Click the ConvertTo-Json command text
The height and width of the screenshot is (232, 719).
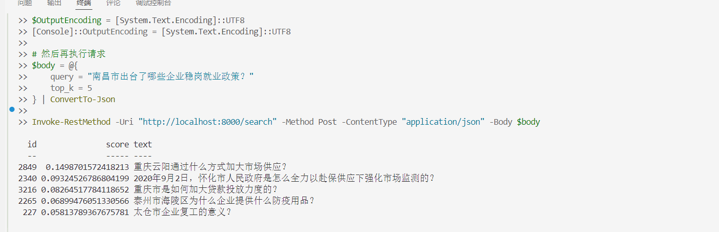tap(83, 100)
